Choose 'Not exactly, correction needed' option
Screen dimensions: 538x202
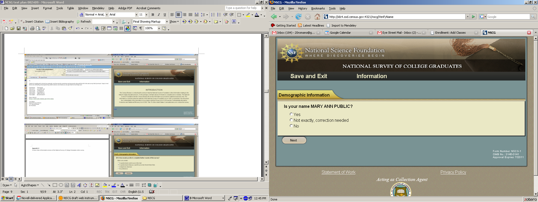tap(291, 120)
